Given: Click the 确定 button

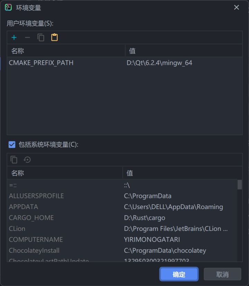Looking at the screenshot, I should coord(179,274).
